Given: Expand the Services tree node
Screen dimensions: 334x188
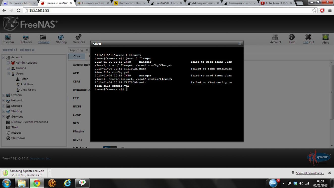Looking at the screenshot, I should pos(4,116).
